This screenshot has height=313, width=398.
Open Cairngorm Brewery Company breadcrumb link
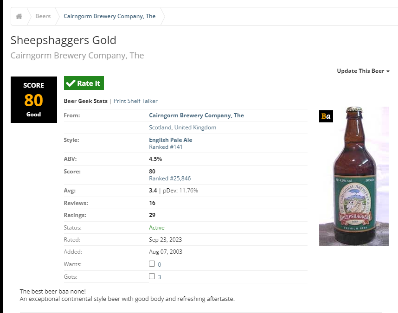pos(109,16)
